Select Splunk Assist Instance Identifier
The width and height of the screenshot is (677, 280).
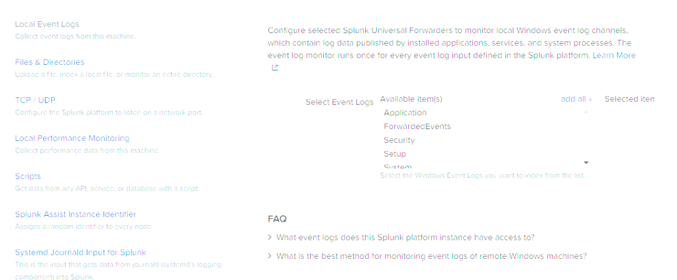point(76,214)
